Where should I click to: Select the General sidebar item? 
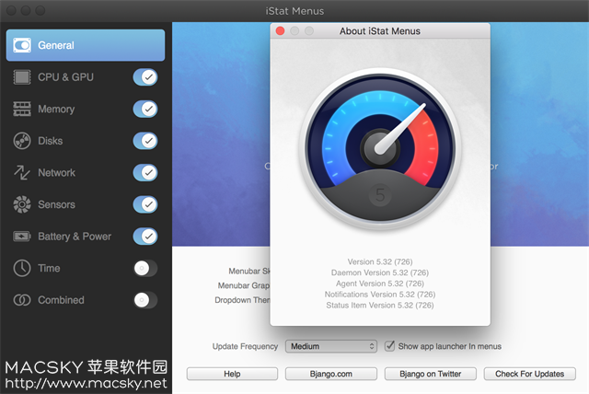[x=86, y=45]
